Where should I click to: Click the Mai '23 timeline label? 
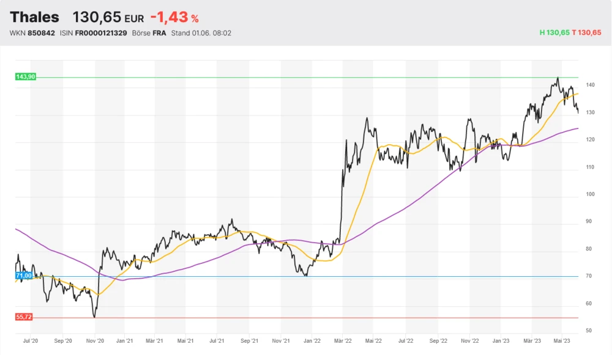[x=563, y=341]
